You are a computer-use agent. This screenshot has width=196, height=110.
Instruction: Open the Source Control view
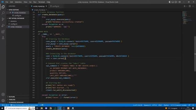[3, 19]
